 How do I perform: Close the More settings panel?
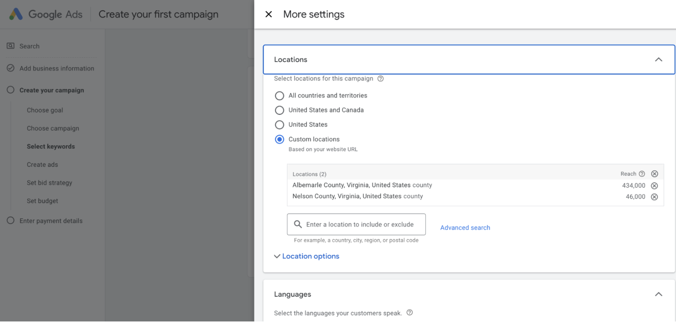tap(268, 14)
